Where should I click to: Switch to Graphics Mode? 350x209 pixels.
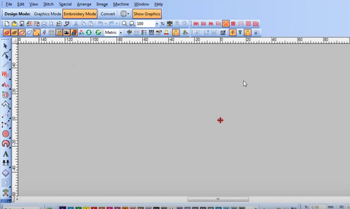(x=48, y=14)
